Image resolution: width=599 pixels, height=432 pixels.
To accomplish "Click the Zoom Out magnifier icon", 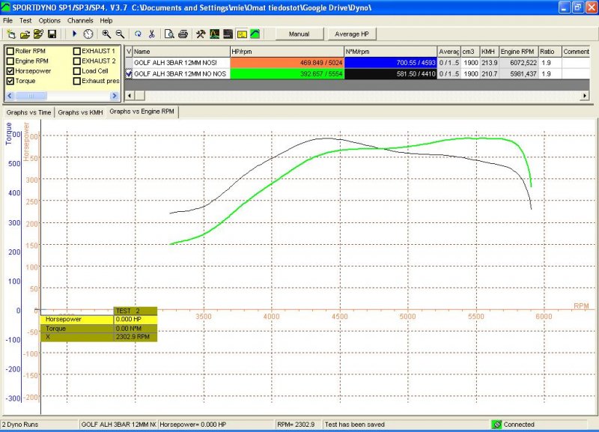I will coord(120,34).
